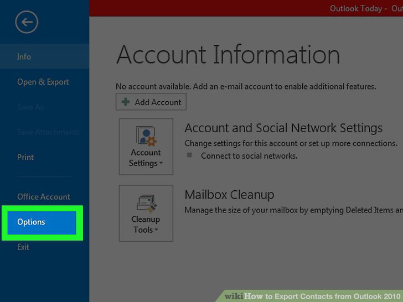Screen dimensions: 403x302
Task: Click the Account Settings person-gear icon
Action: click(146, 136)
